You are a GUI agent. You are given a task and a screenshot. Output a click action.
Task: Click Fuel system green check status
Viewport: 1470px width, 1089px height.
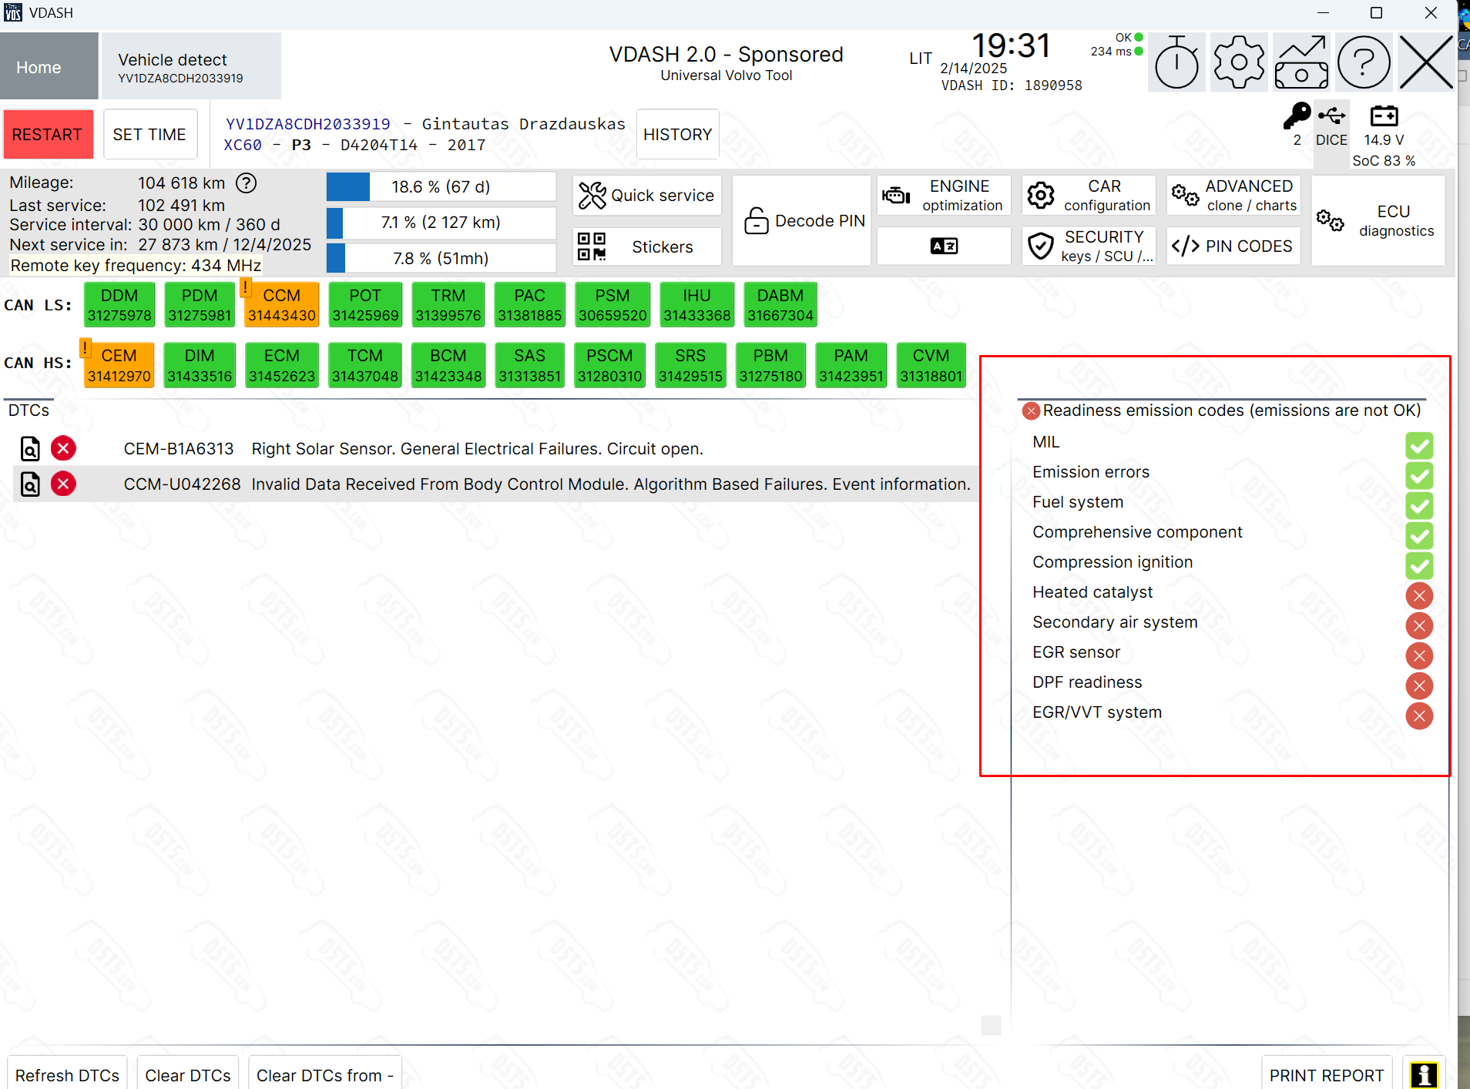(1419, 505)
